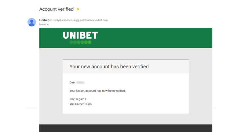The image size is (252, 132).
Task: Click the blurred recipient name after 'Dear'
Action: point(81,82)
